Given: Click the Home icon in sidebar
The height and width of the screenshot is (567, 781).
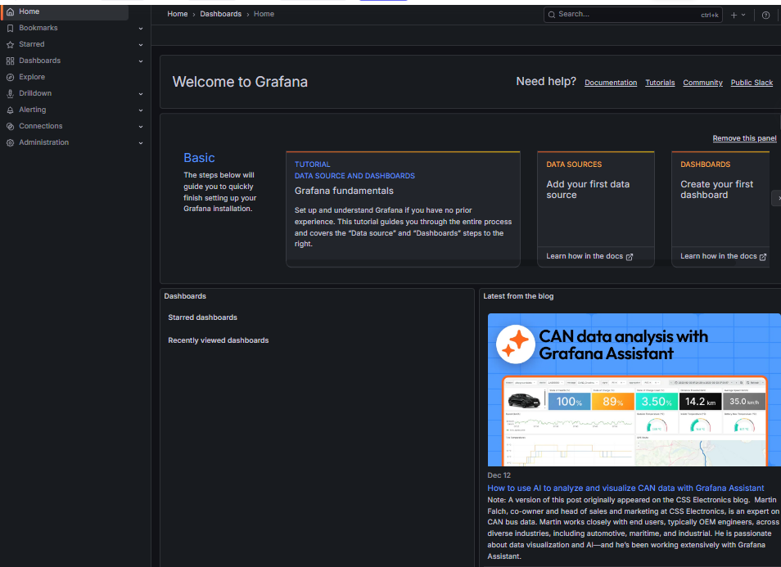Looking at the screenshot, I should [10, 11].
